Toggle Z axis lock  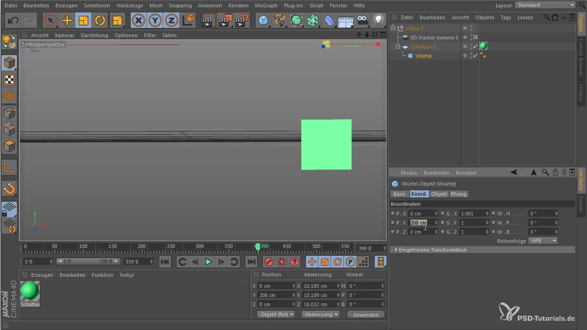click(172, 21)
